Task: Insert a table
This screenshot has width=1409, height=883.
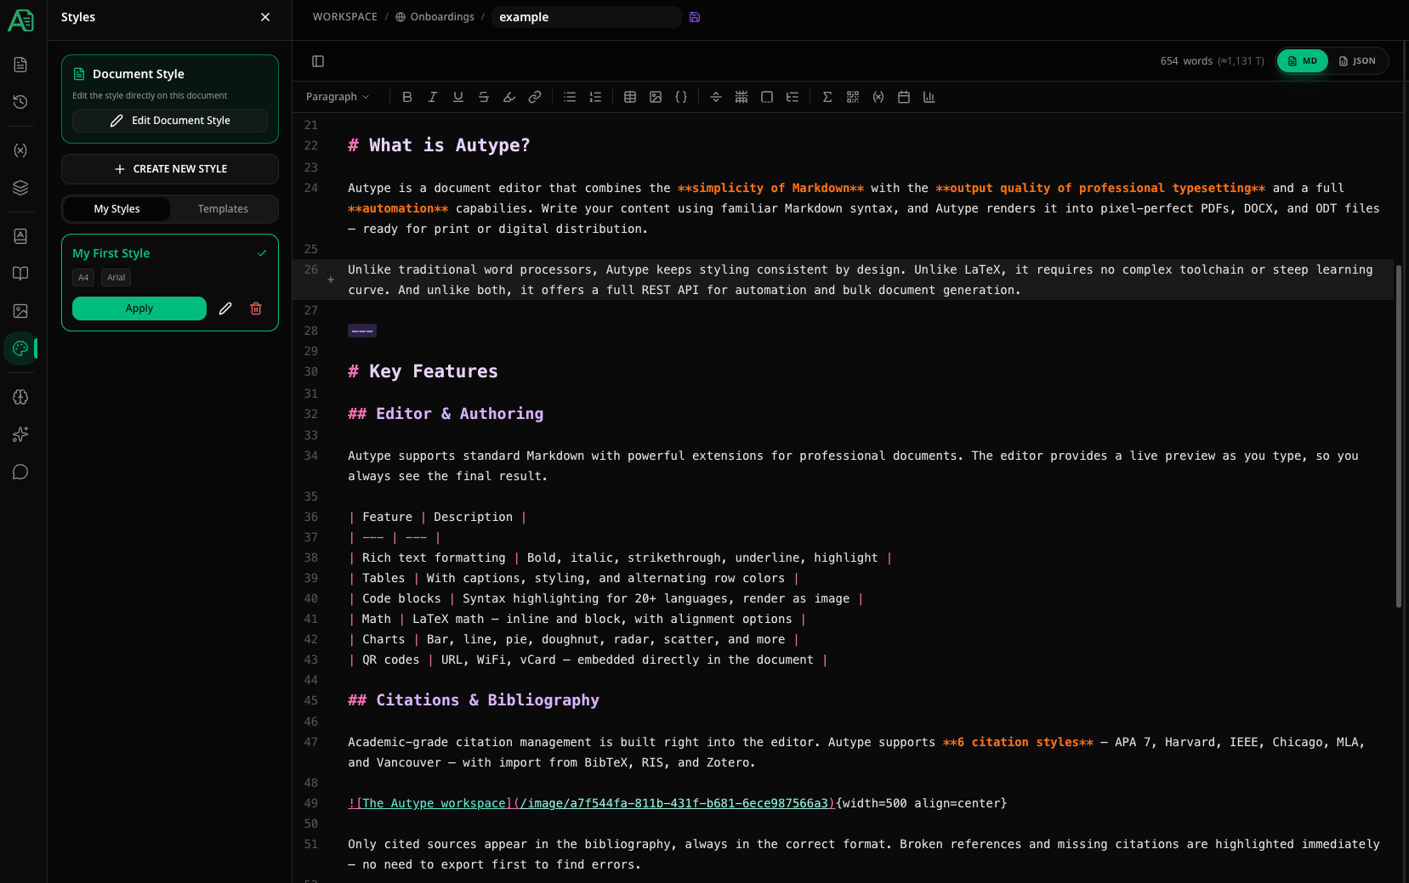Action: pyautogui.click(x=630, y=97)
